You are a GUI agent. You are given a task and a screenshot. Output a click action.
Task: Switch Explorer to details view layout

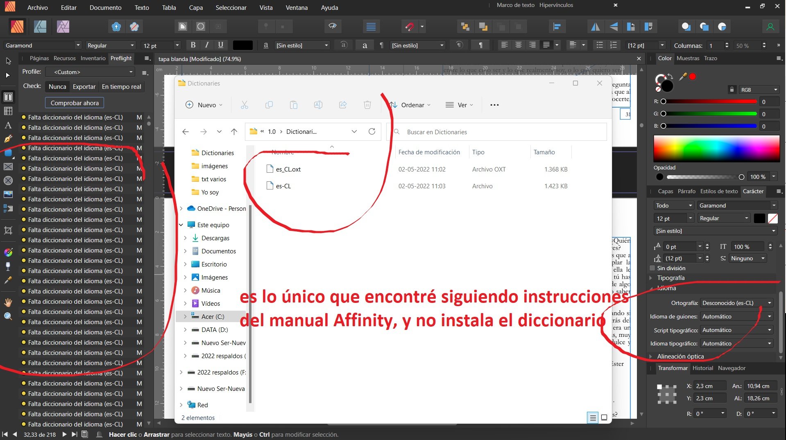[592, 417]
